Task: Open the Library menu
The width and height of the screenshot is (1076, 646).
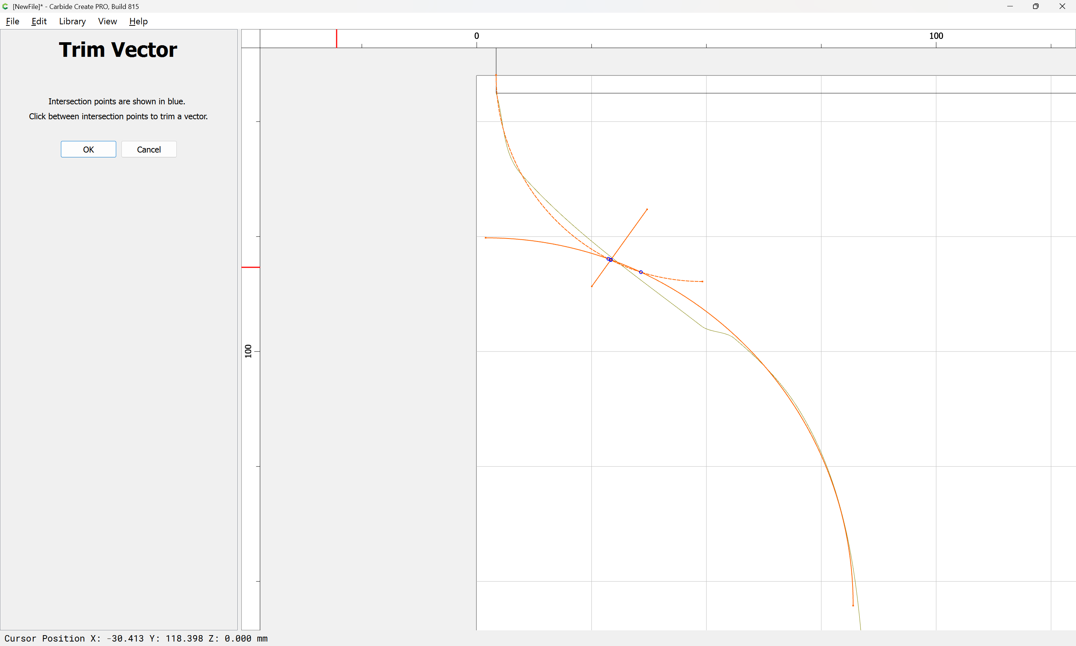Action: tap(72, 21)
